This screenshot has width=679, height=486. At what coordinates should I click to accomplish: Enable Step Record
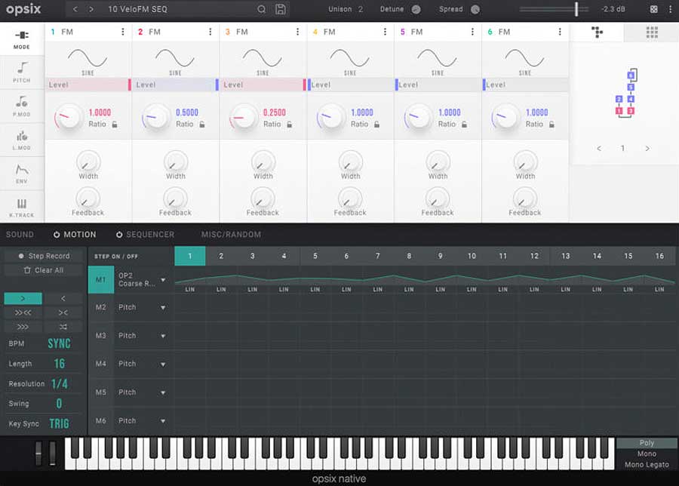(44, 256)
